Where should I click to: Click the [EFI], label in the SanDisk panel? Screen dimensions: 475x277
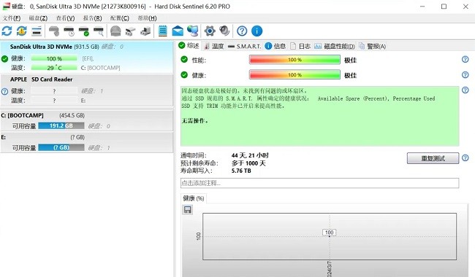tap(88, 58)
